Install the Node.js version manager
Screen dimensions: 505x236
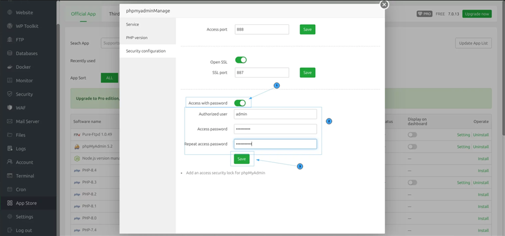click(484, 158)
